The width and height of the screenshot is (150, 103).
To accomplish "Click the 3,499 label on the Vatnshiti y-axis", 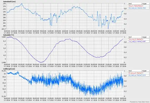I will pos(4,62).
